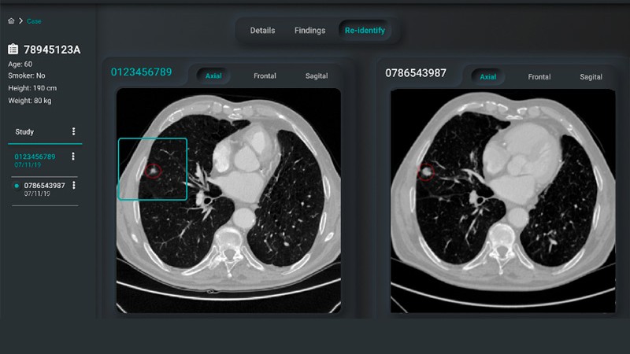Switch left viewer to Frontal view
This screenshot has height=354, width=630.
click(x=265, y=76)
